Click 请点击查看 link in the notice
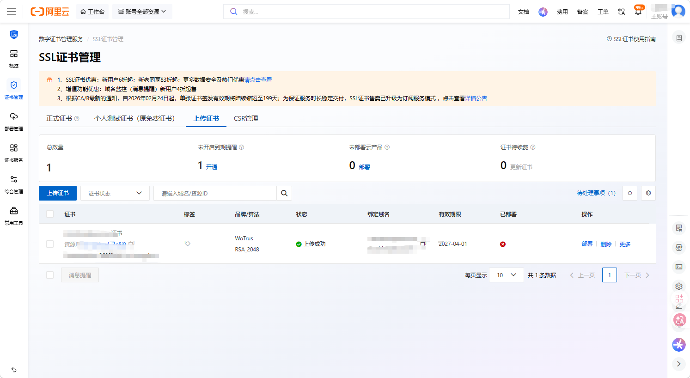Viewport: 690px width, 378px height. coord(258,80)
